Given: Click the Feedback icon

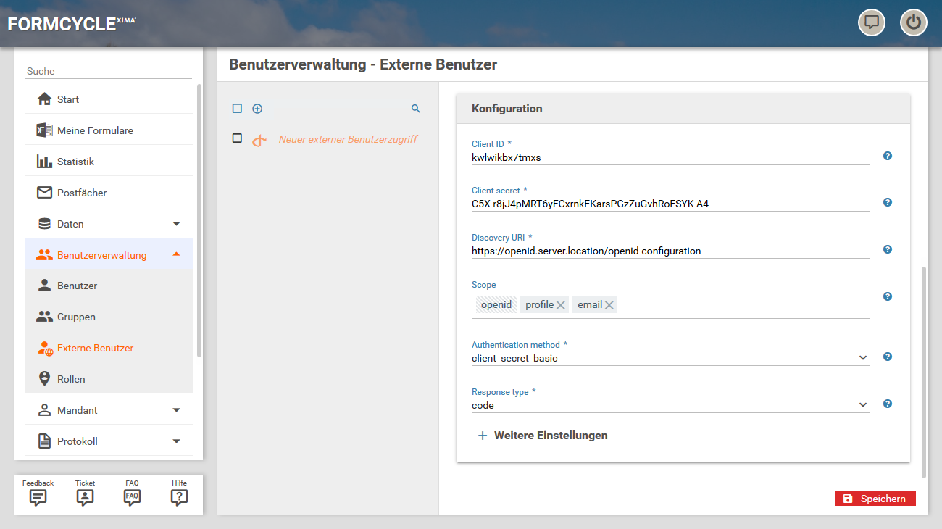Looking at the screenshot, I should (38, 497).
